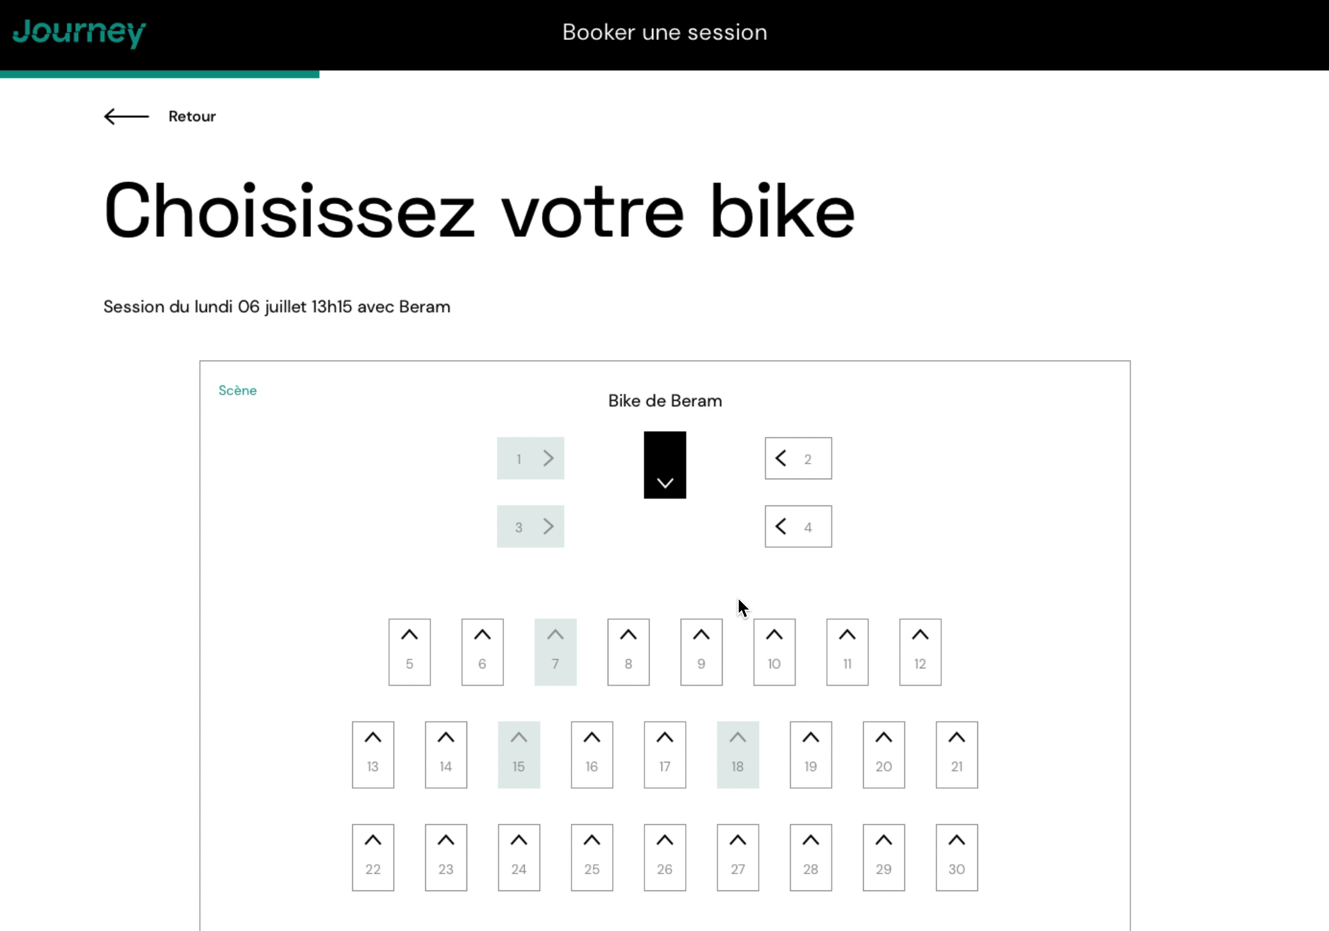Click the instructor's black bike tile
1329x931 pixels.
point(665,465)
